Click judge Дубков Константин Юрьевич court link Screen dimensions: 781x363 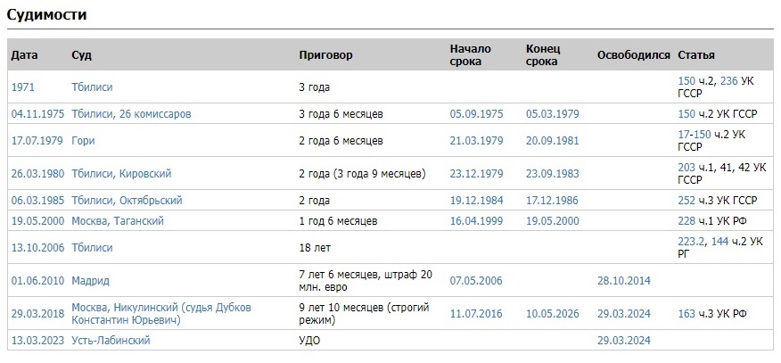coord(161,314)
